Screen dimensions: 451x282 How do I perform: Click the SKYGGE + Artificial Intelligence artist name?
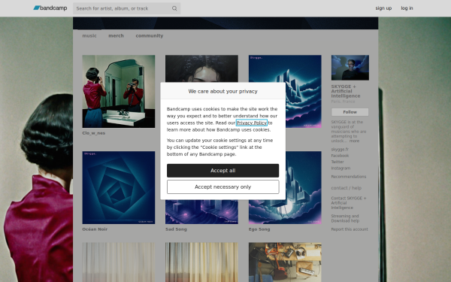click(x=346, y=91)
